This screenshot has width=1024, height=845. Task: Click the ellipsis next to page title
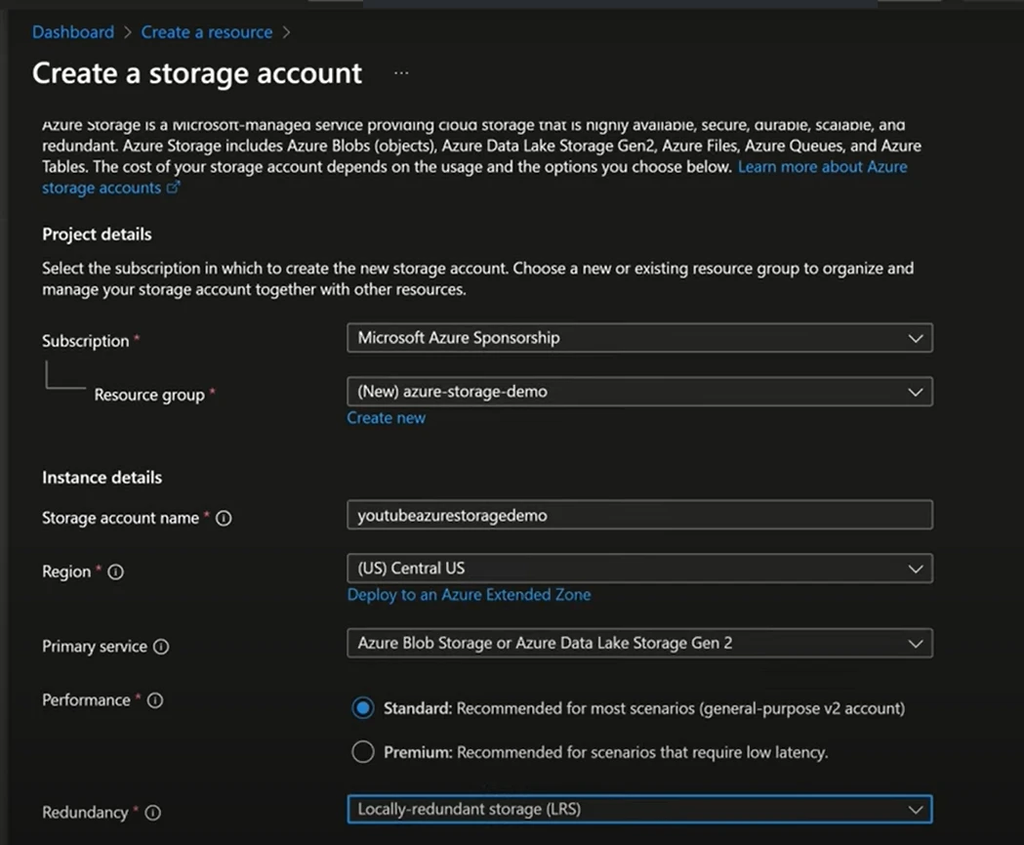click(400, 72)
